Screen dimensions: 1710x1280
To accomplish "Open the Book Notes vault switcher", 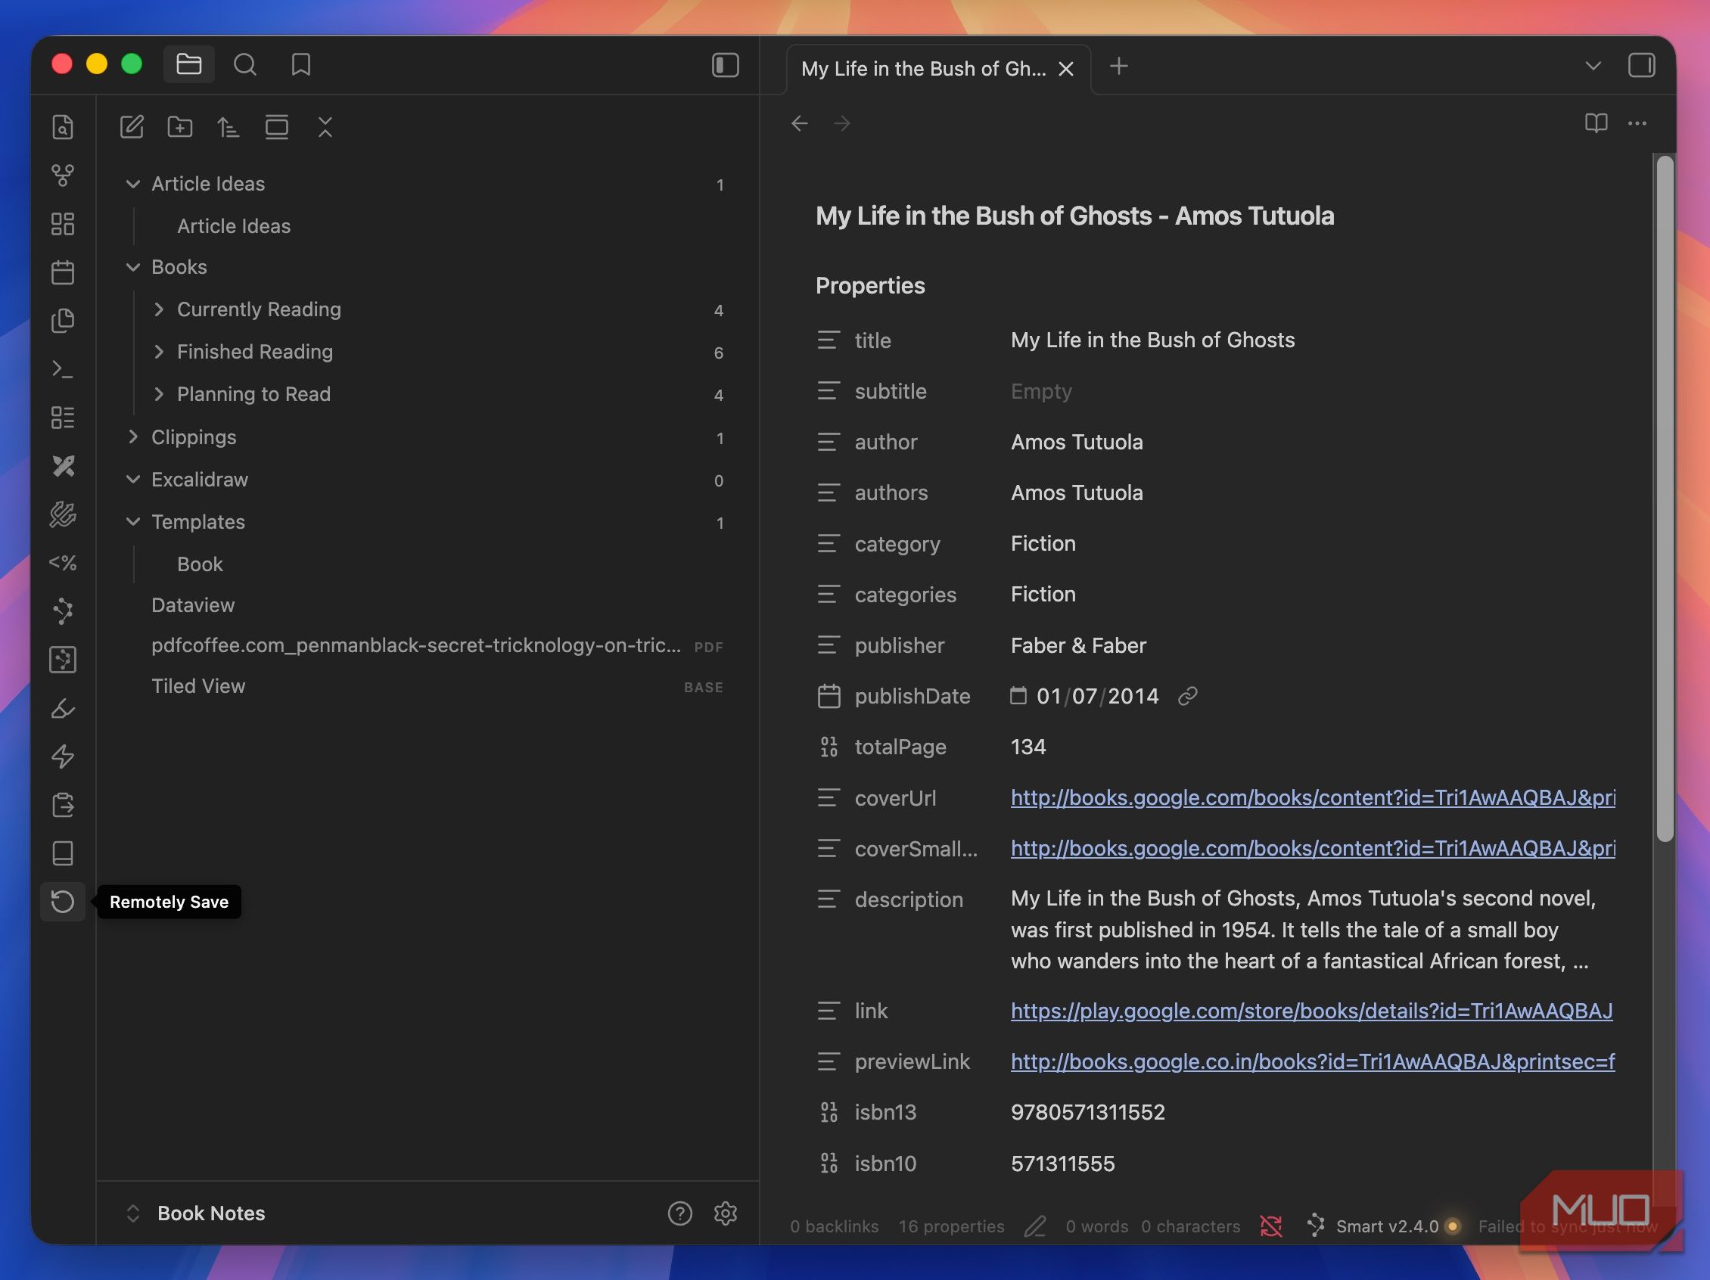I will click(x=197, y=1213).
